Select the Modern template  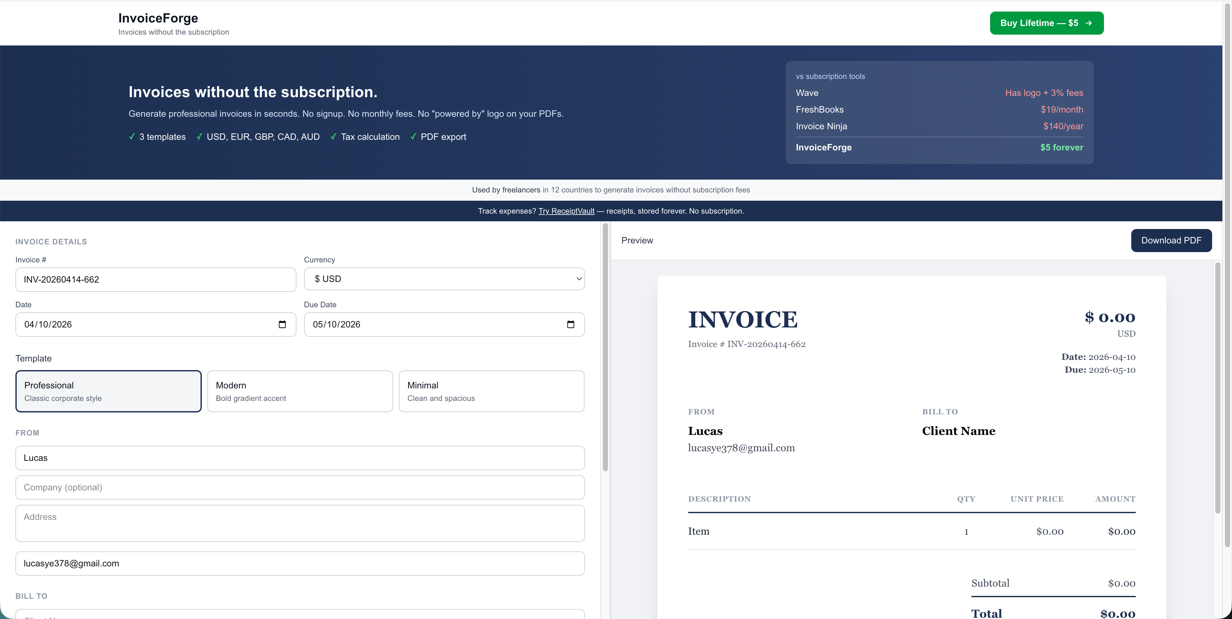[x=300, y=391]
